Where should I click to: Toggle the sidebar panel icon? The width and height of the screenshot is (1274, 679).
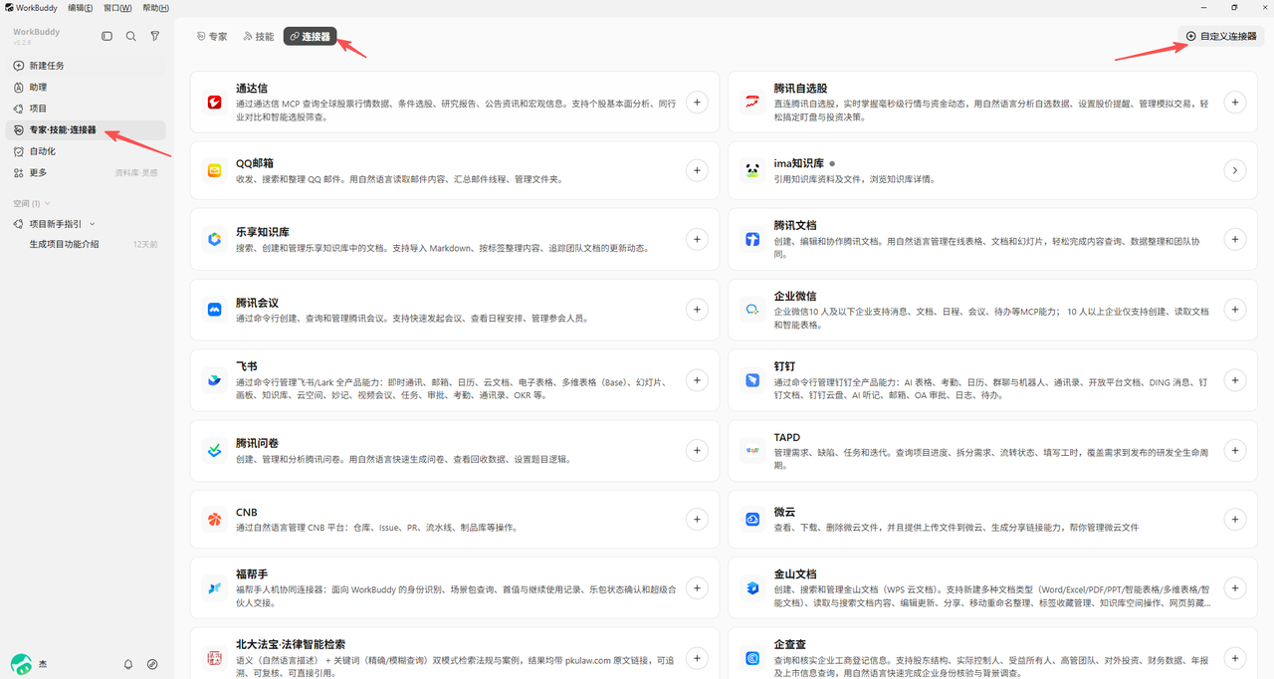point(106,36)
